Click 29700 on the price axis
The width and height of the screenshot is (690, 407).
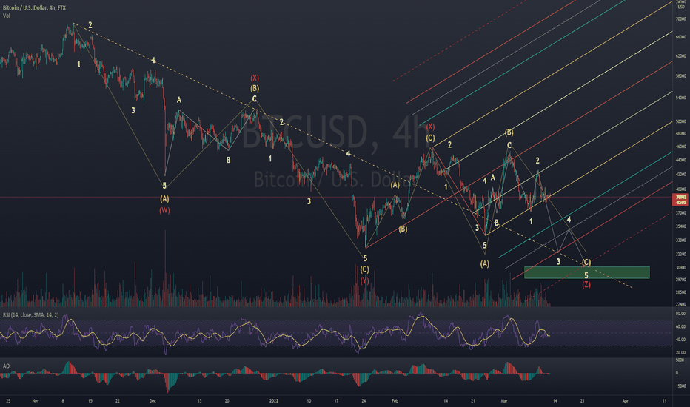(681, 280)
